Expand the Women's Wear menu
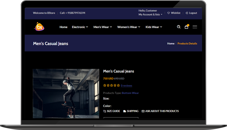 [x=129, y=27]
